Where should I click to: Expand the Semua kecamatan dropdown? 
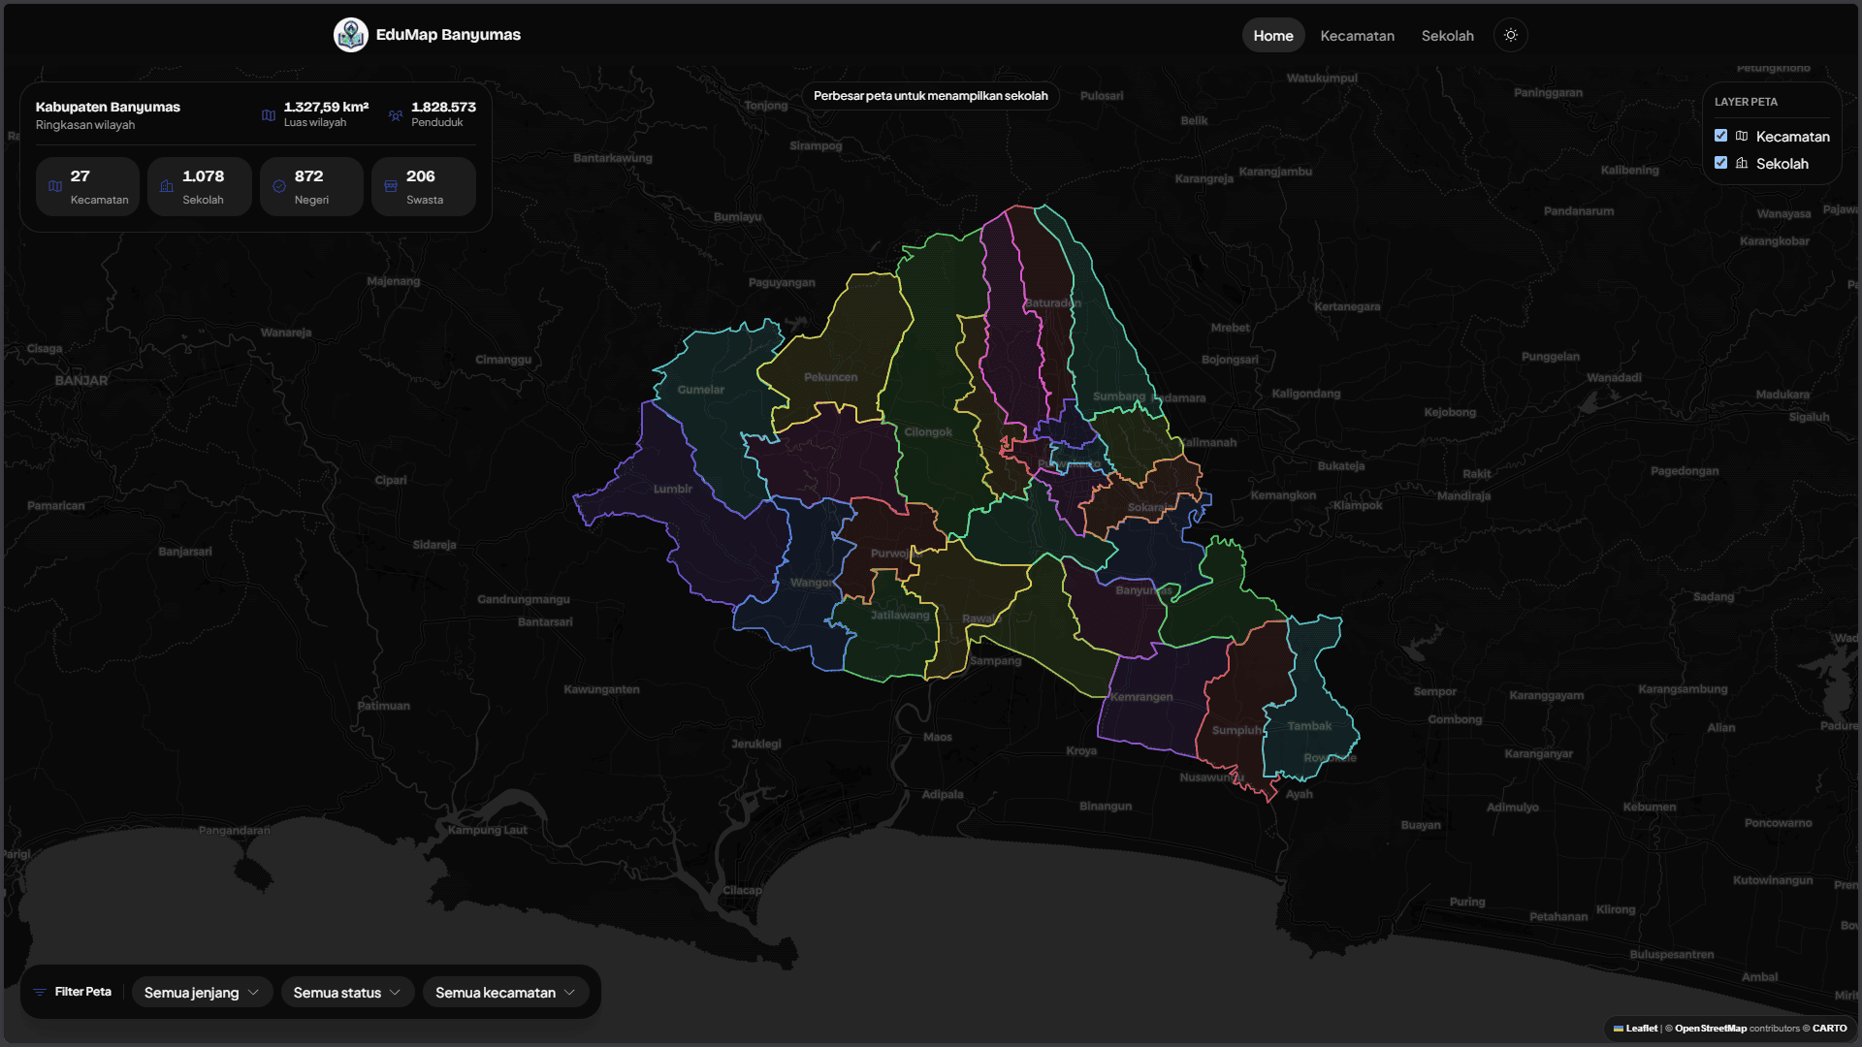[505, 993]
